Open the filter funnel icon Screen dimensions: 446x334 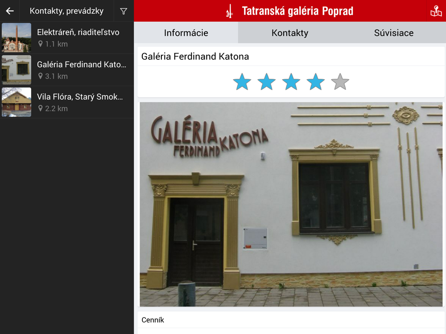pos(124,11)
